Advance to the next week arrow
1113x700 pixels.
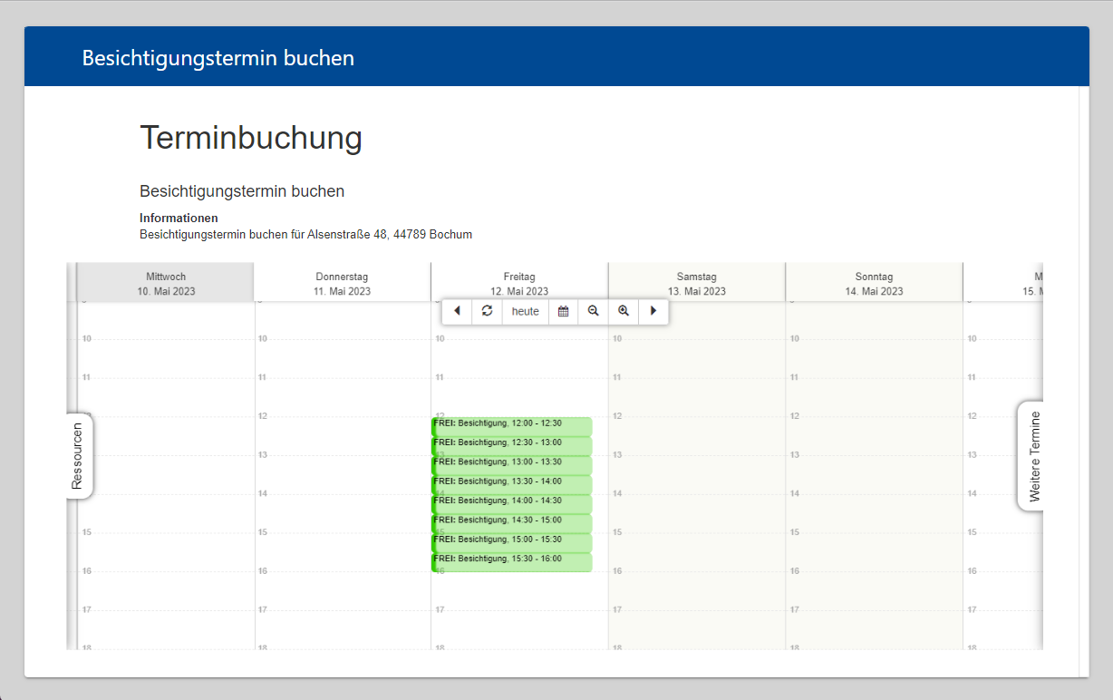653,311
